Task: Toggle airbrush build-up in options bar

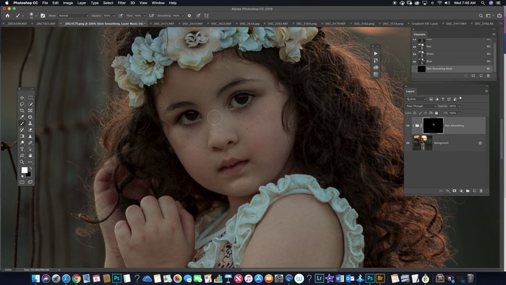Action: [151, 16]
